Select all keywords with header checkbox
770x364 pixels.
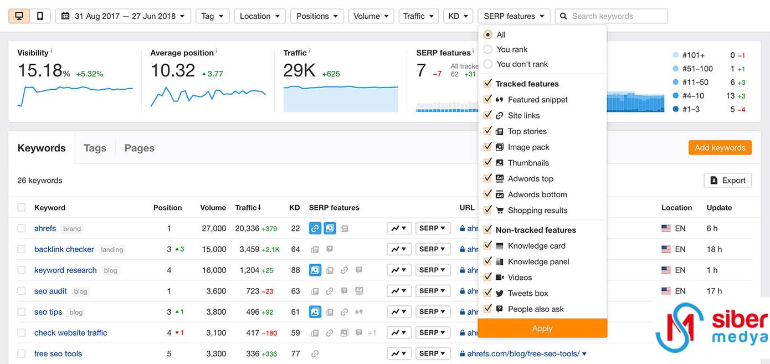pos(22,208)
